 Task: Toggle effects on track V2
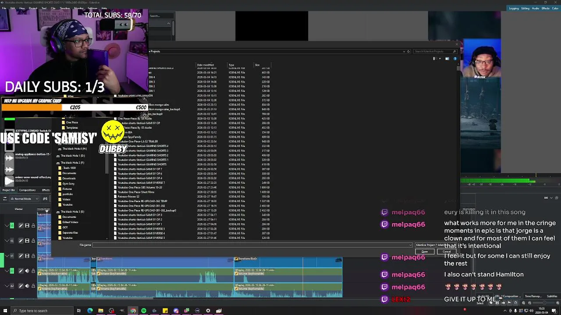click(x=21, y=241)
